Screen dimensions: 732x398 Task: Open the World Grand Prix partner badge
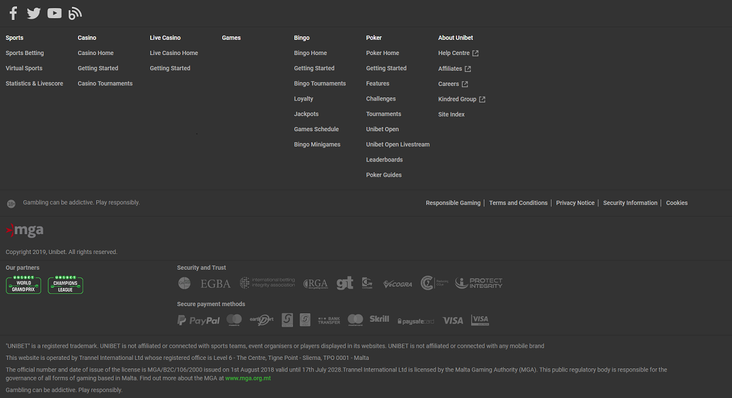click(x=24, y=285)
